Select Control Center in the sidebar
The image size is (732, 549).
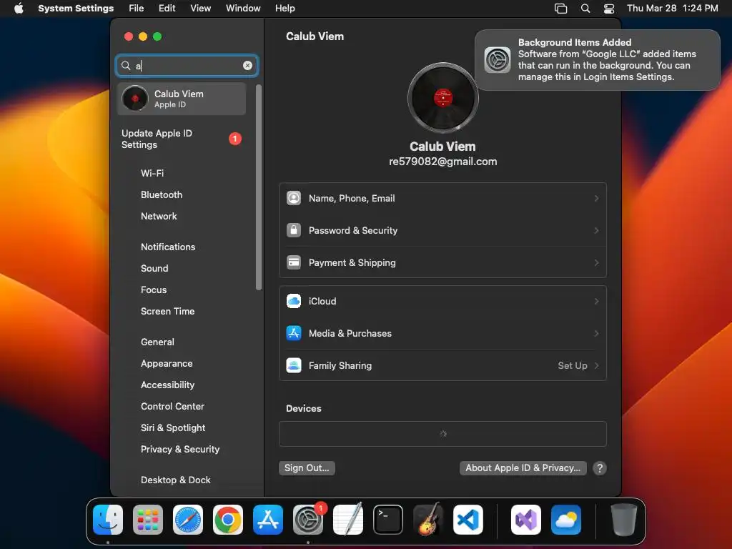(x=172, y=407)
